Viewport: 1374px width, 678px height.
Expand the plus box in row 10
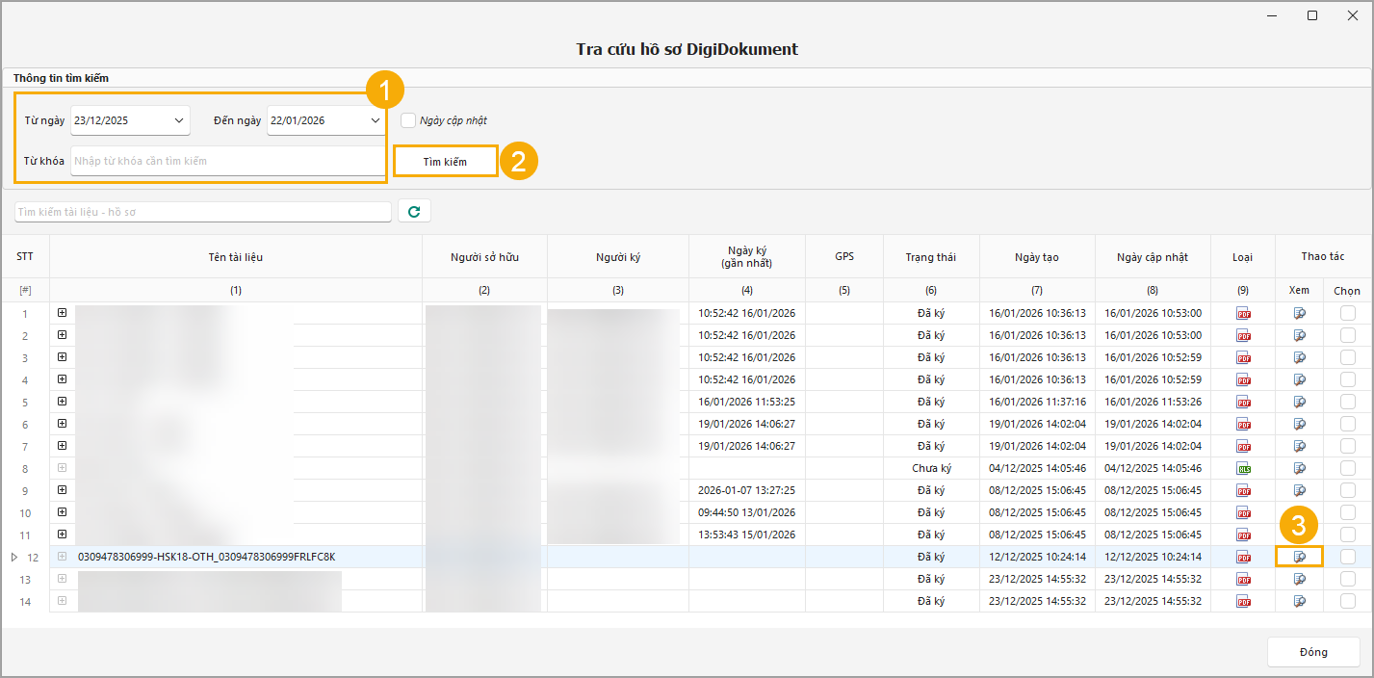(62, 512)
